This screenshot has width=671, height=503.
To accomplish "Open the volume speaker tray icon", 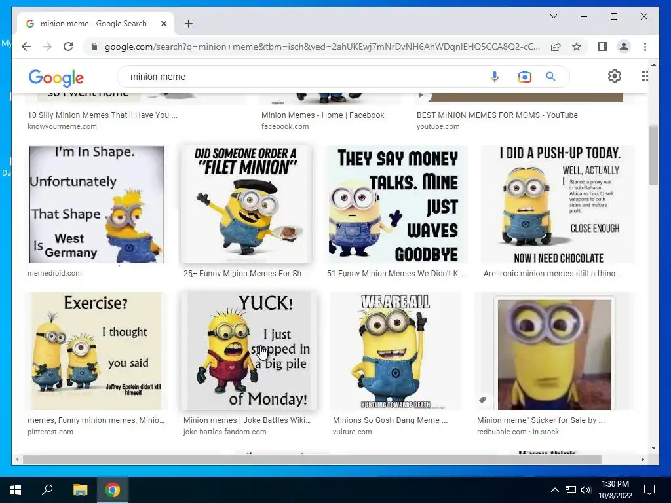I will pyautogui.click(x=586, y=490).
